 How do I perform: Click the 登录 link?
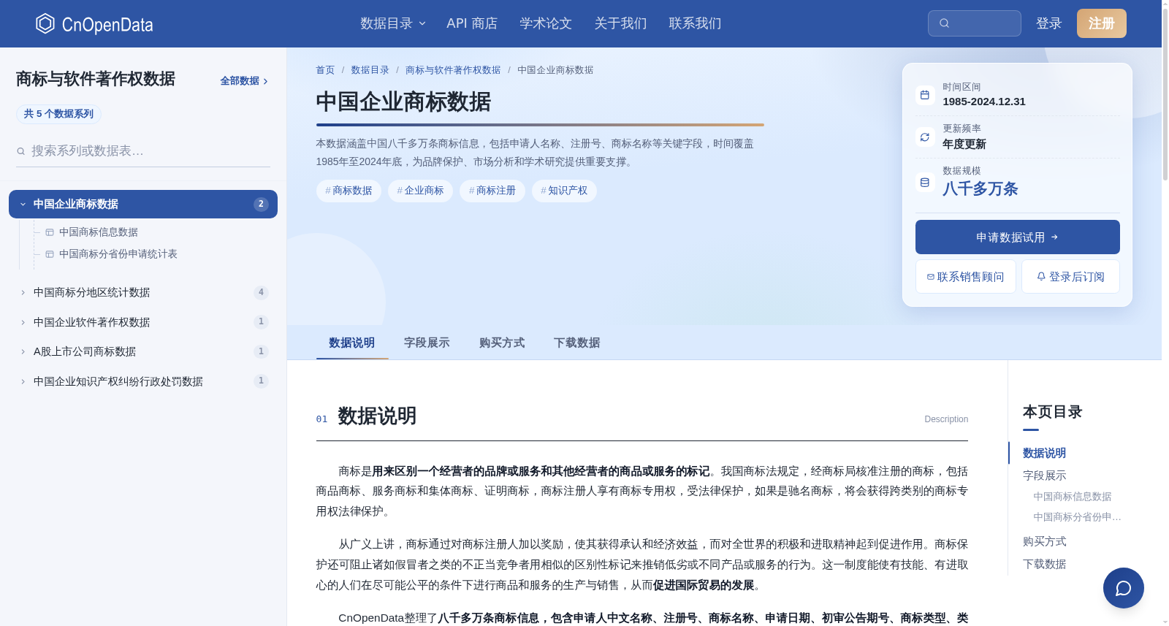point(1048,23)
